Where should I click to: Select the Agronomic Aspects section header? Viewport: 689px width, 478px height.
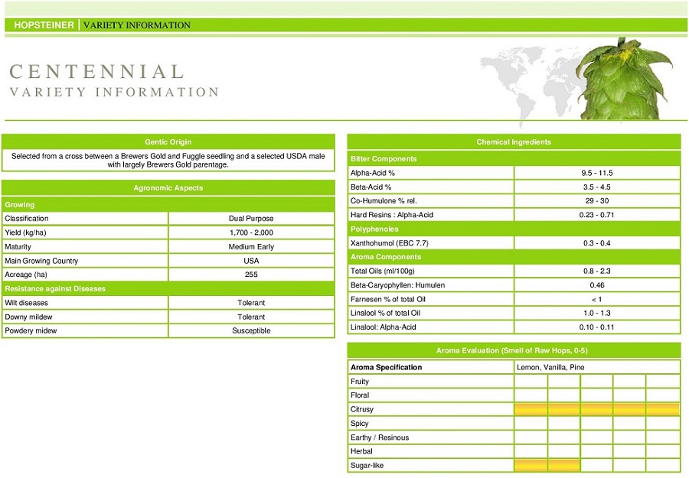[168, 188]
